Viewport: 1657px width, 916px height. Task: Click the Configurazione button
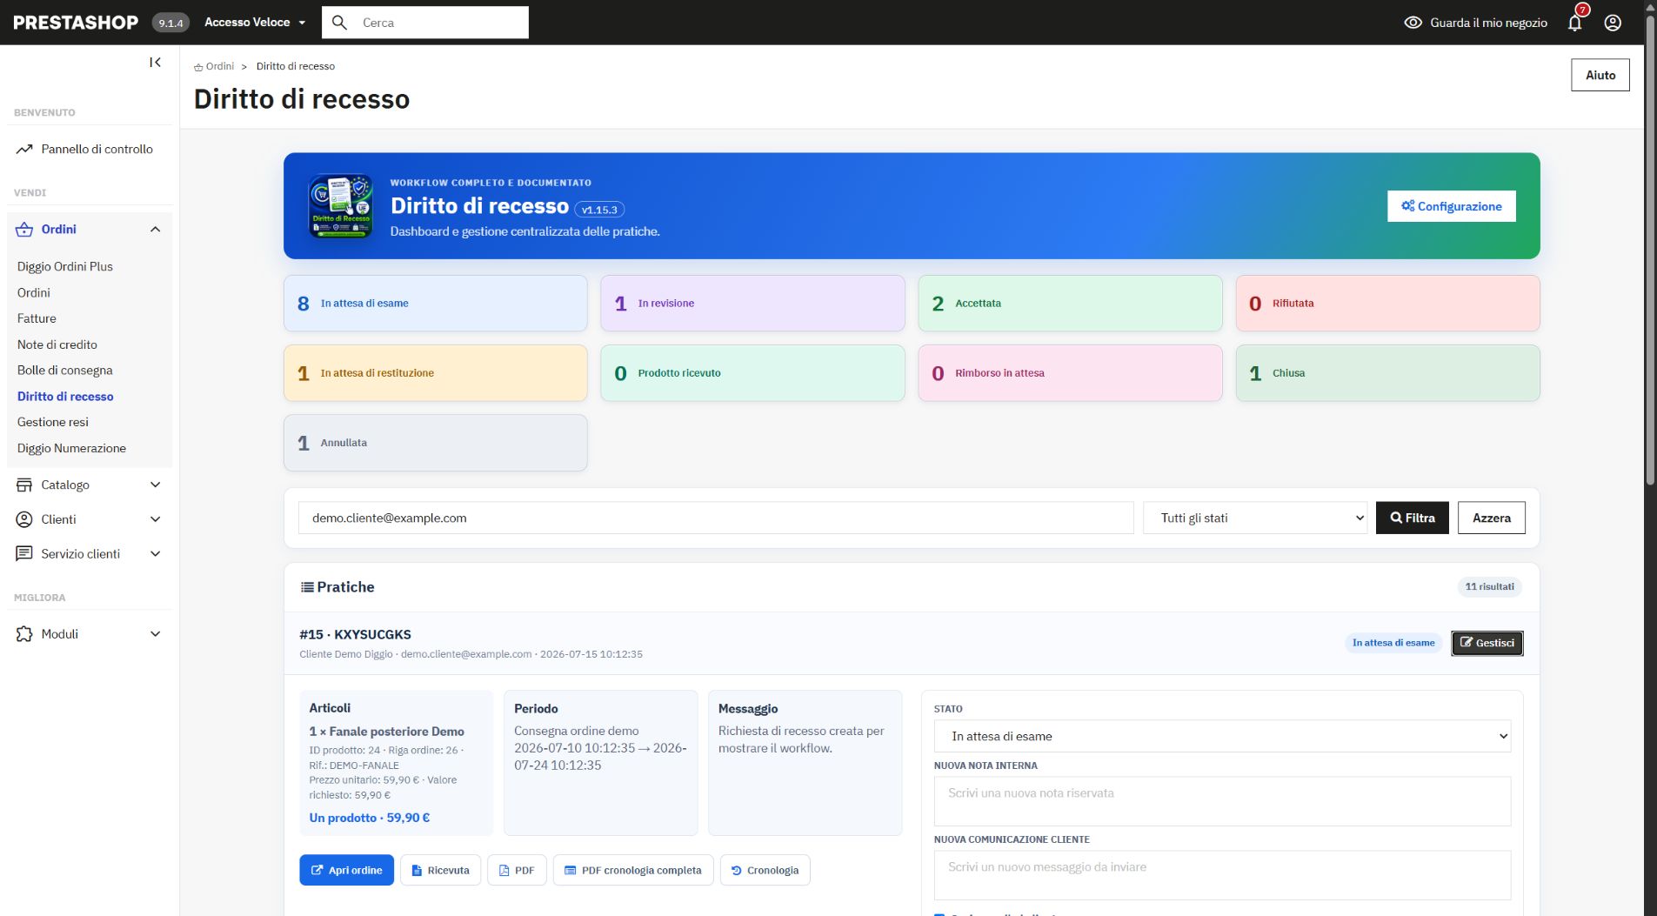click(1451, 206)
